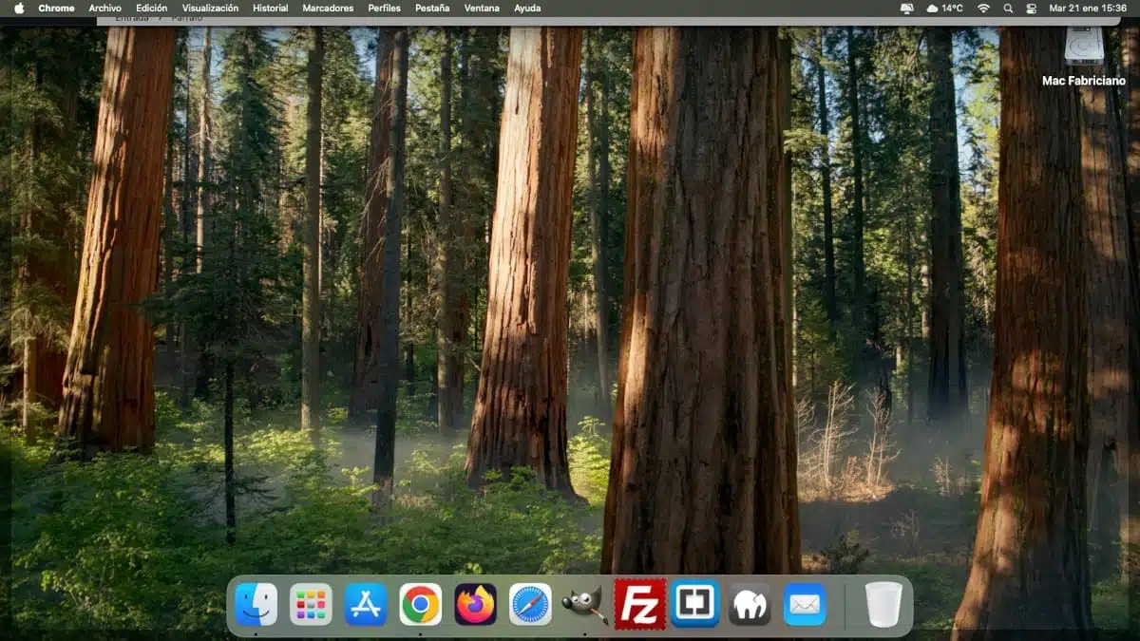1140x641 pixels.
Task: Open Control Center from menu bar
Action: tap(1032, 8)
